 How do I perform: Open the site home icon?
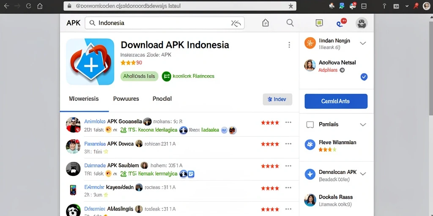click(x=265, y=23)
